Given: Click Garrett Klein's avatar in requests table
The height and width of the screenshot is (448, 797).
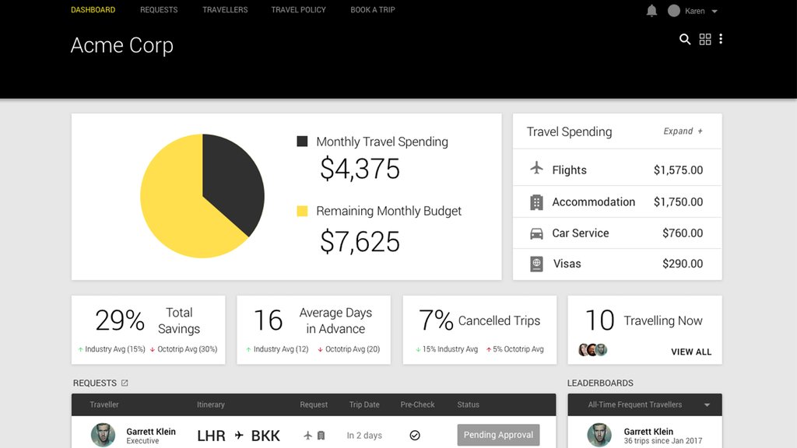Looking at the screenshot, I should 104,436.
